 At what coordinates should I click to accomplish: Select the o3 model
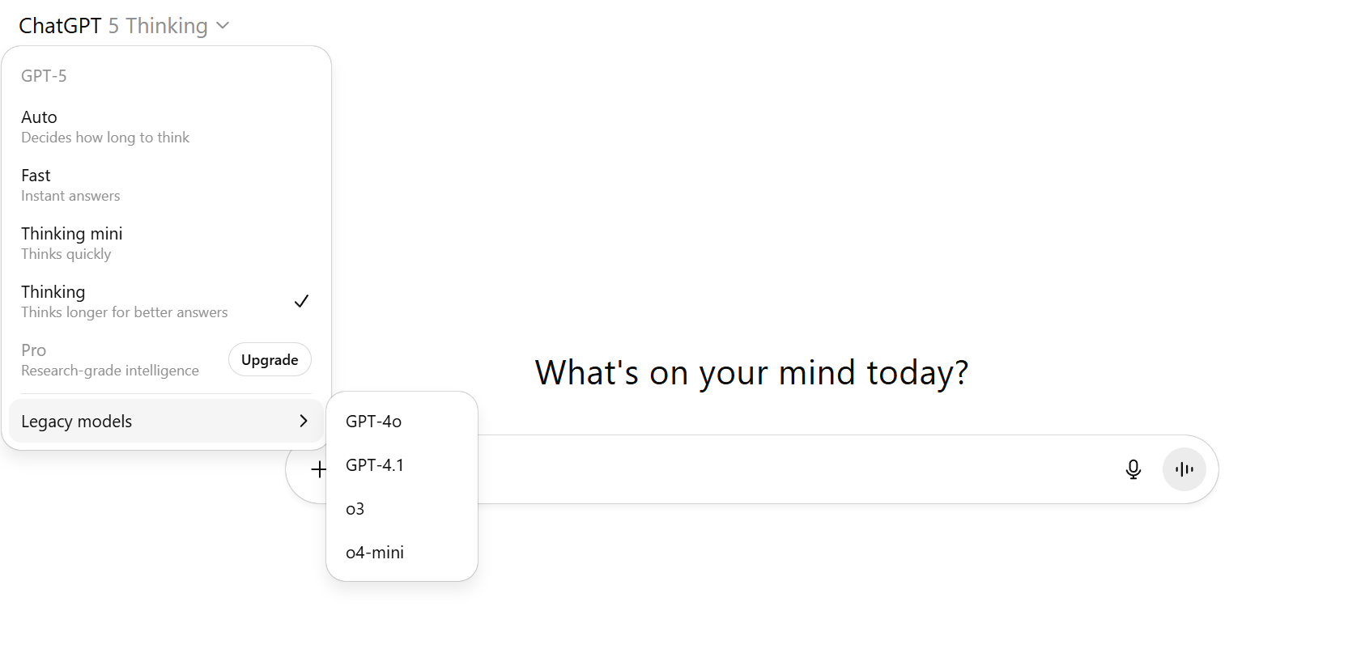(355, 509)
